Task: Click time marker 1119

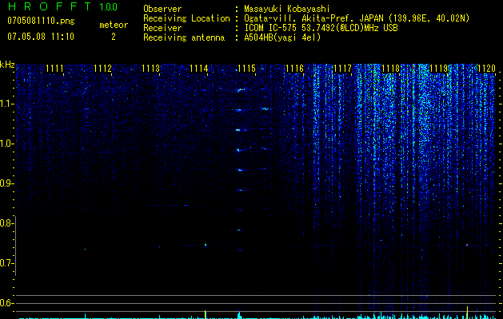Action: [x=438, y=69]
